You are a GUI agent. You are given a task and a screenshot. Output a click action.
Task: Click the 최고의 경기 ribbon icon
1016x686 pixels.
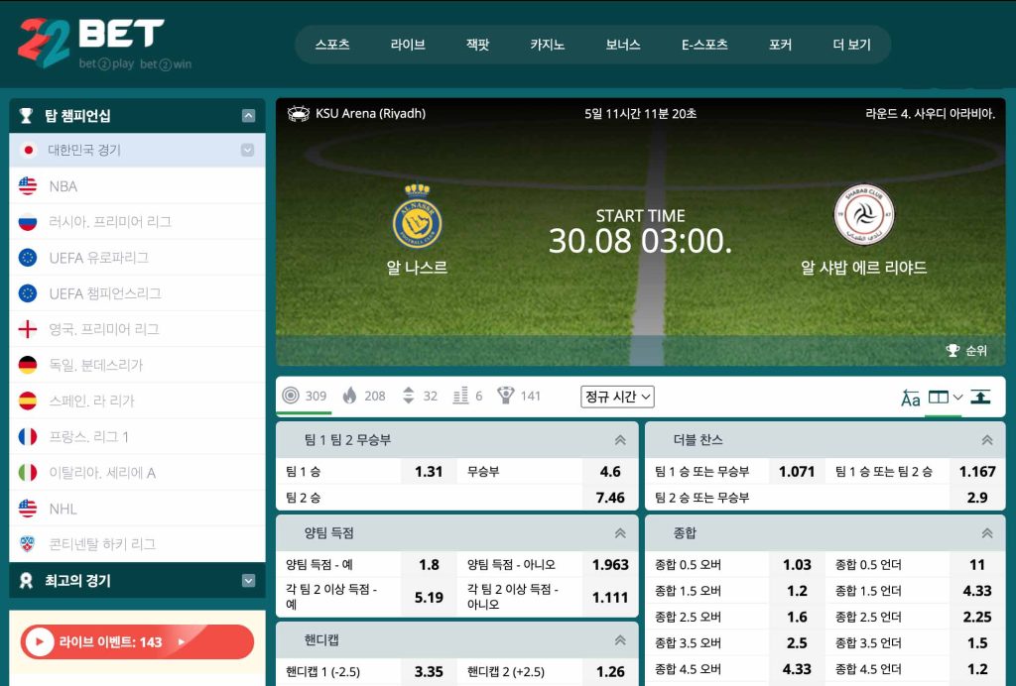[26, 581]
